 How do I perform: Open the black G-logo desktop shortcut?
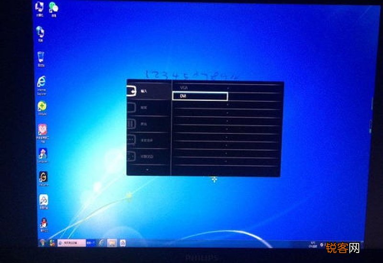tap(43, 178)
